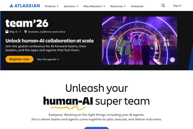
Task: Click the Register now button
Action: [19, 59]
